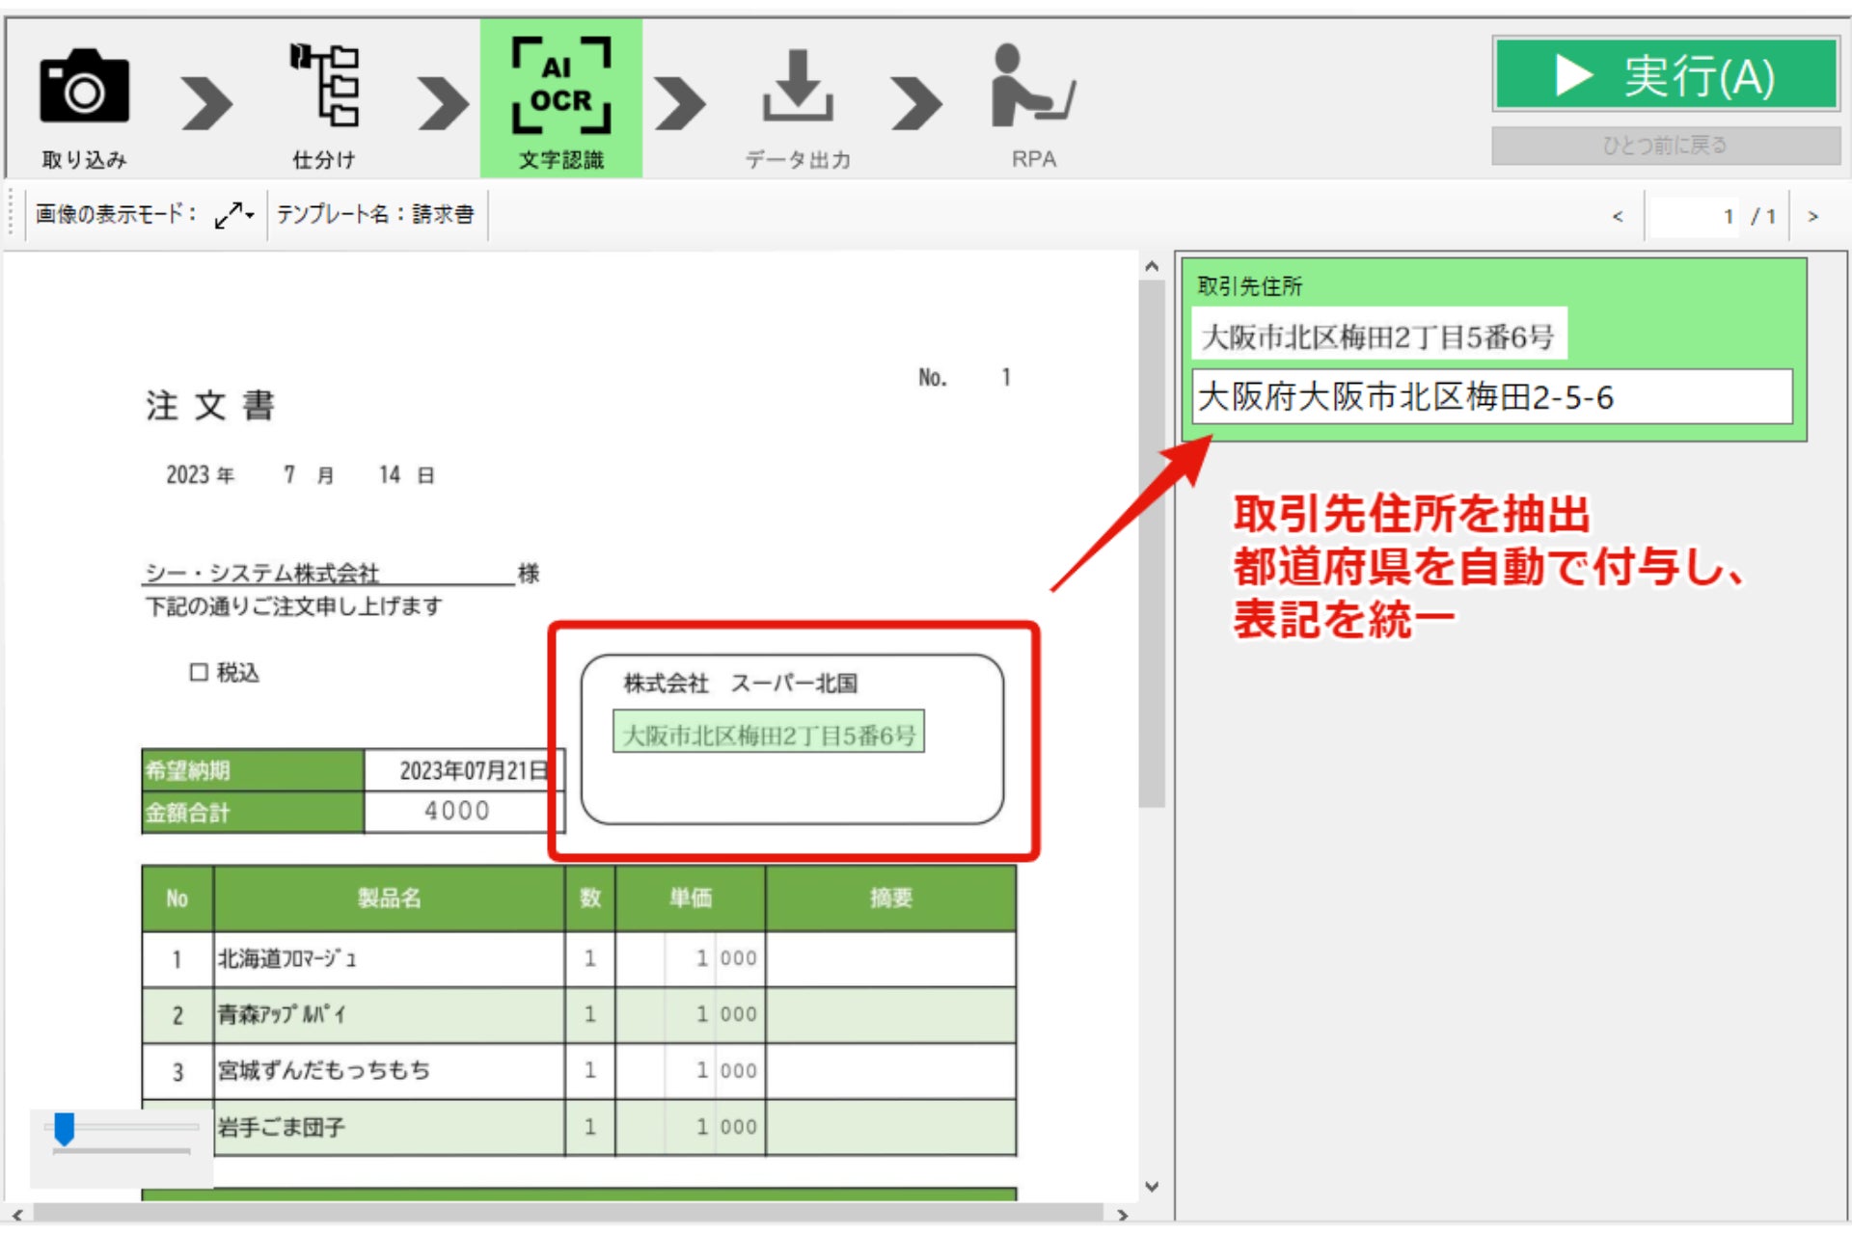Click the テンプレート名：請求書 toolbar label

(x=375, y=214)
